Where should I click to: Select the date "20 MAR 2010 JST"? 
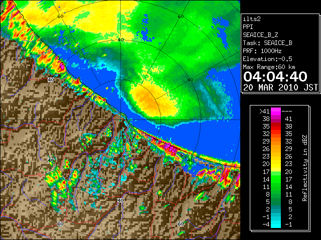281,87
